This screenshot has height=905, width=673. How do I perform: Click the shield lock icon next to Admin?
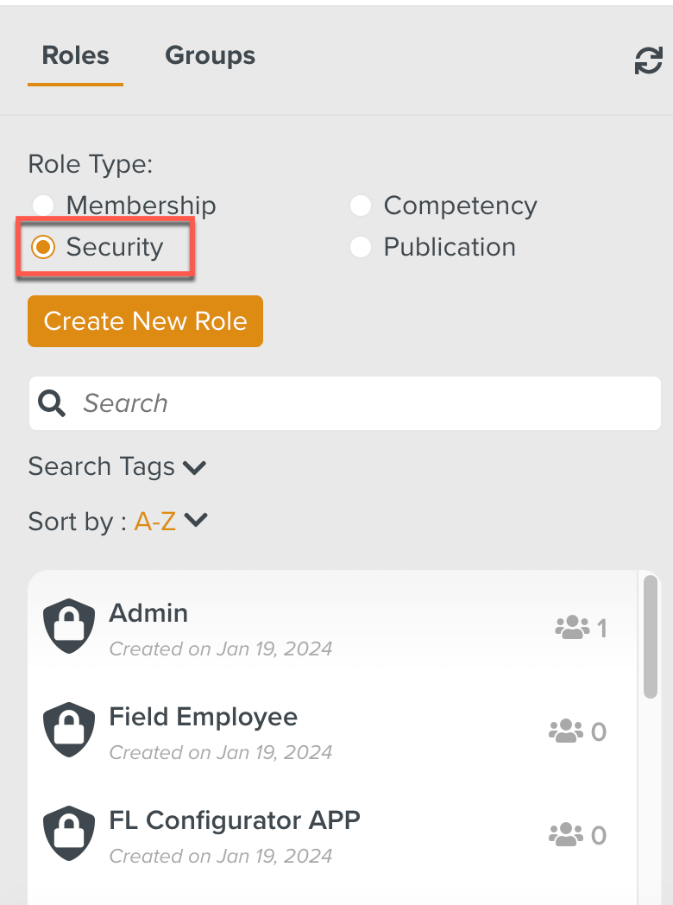68,624
